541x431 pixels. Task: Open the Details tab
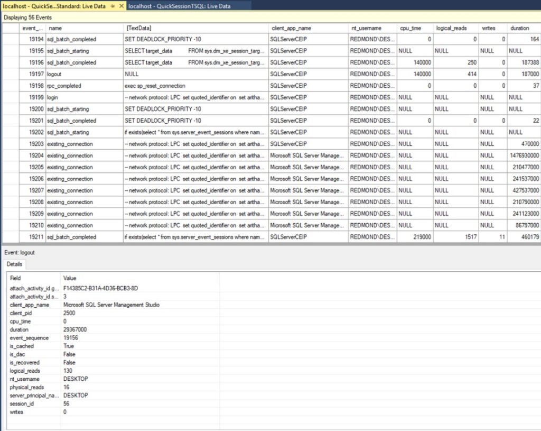[14, 264]
